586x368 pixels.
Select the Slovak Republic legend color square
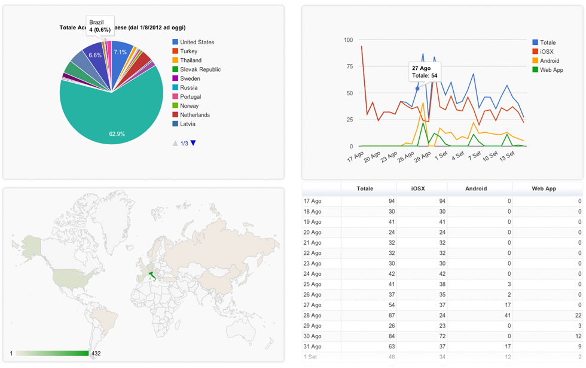(175, 69)
